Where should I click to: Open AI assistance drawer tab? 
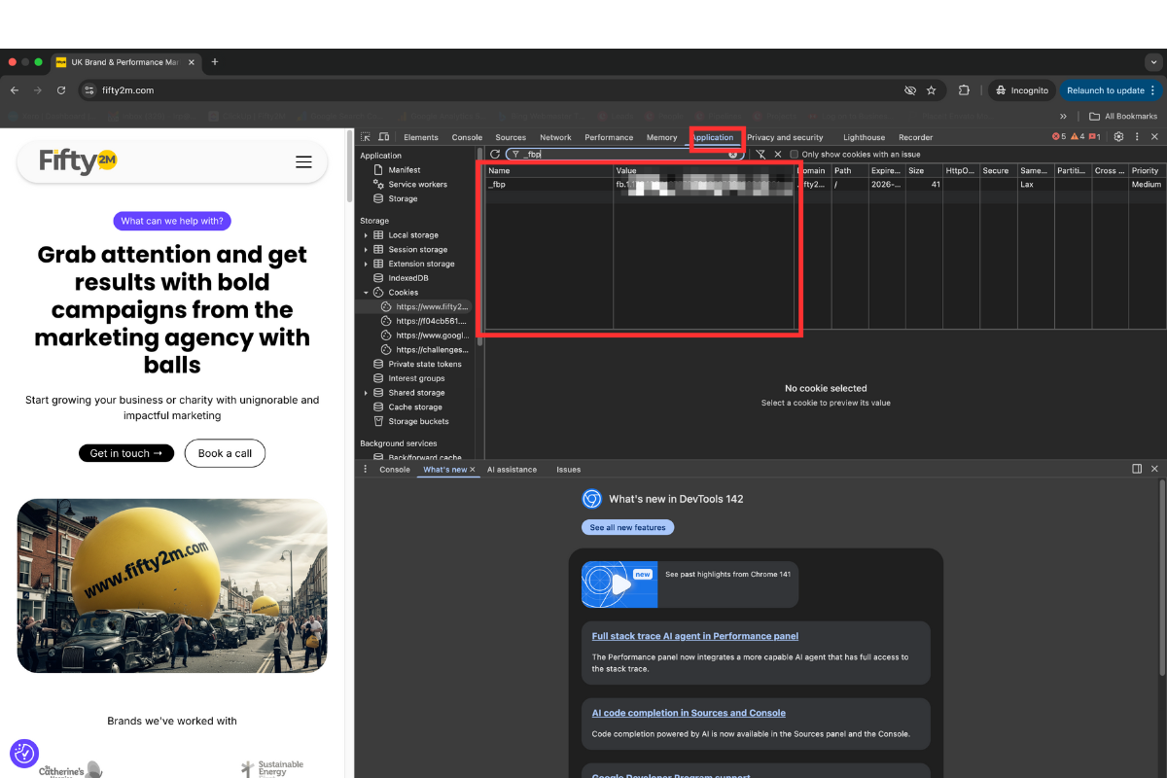coord(512,470)
